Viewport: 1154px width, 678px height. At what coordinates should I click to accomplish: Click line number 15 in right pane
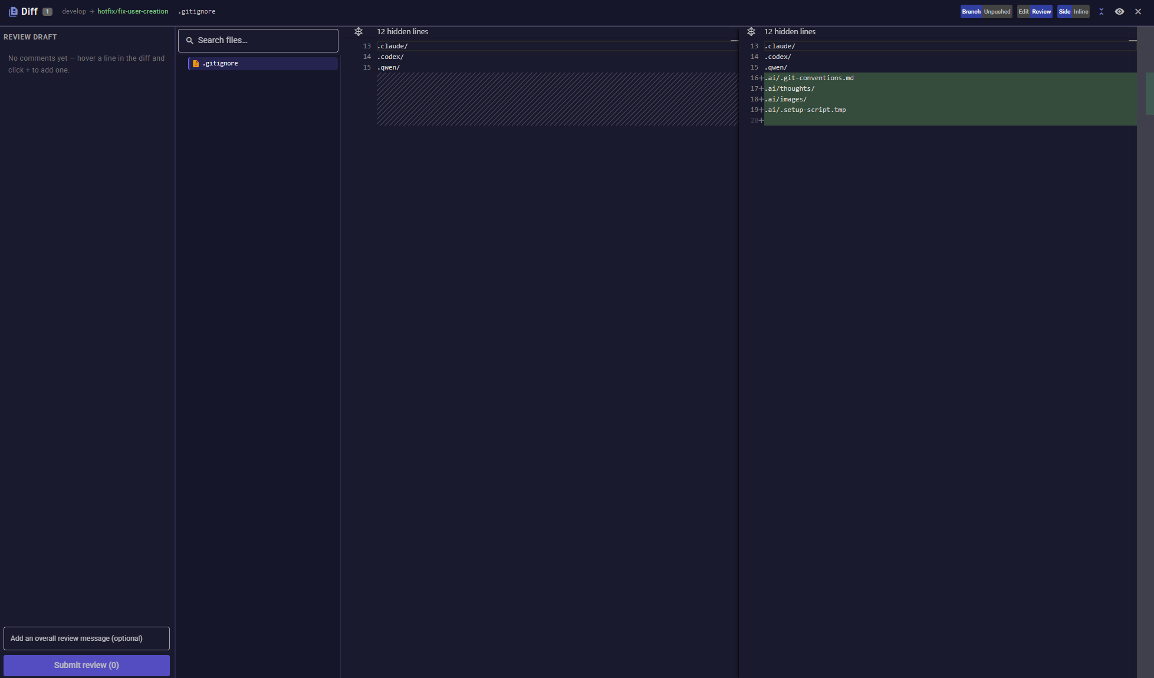754,68
